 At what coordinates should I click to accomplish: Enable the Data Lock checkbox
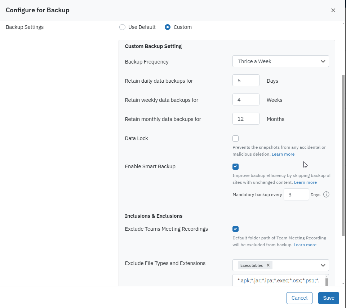236,138
